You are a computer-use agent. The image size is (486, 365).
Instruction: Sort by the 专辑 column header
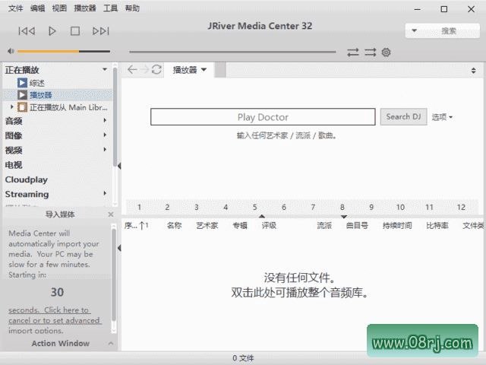pos(240,226)
